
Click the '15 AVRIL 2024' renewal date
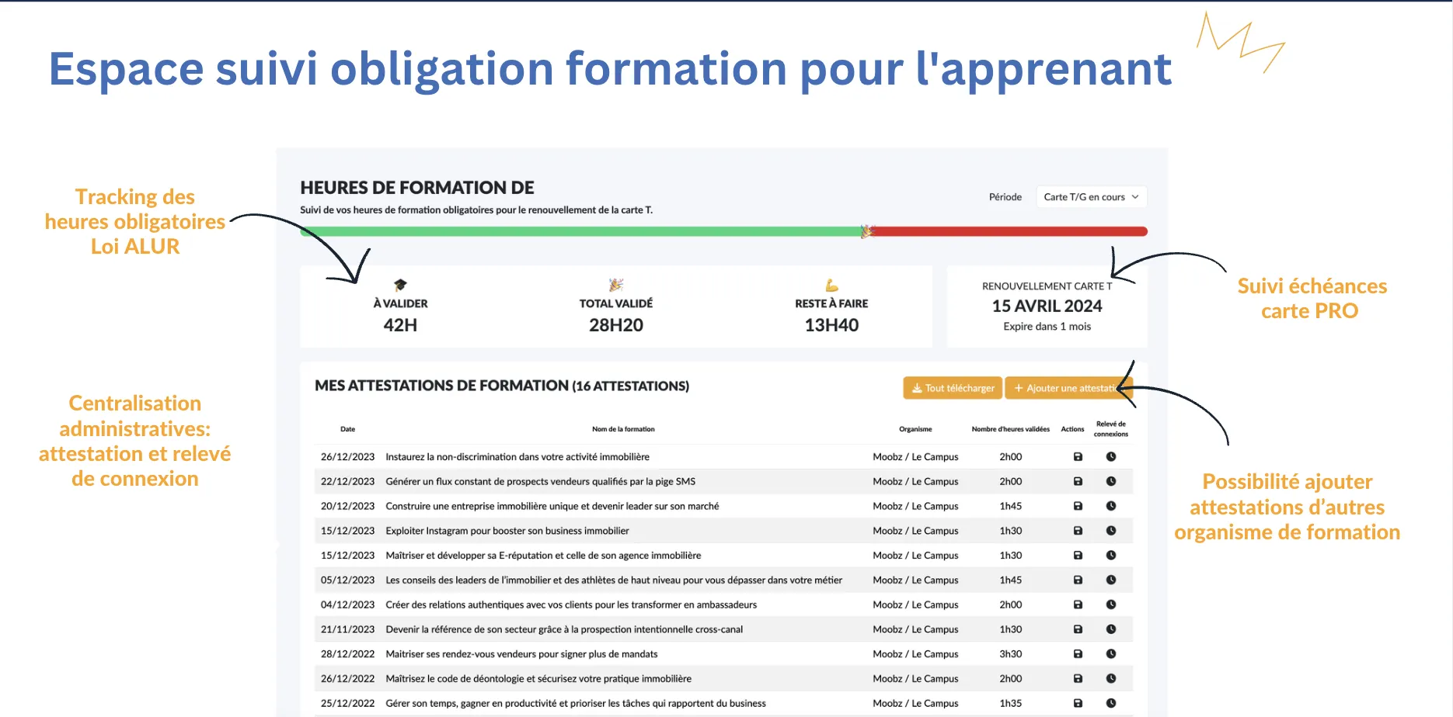(x=1047, y=307)
